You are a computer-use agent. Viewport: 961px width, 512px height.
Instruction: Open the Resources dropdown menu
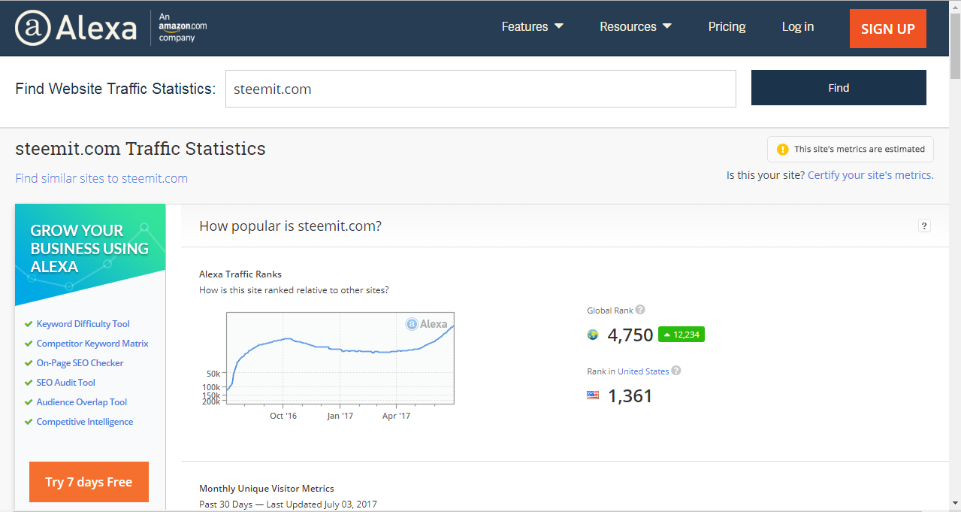636,26
